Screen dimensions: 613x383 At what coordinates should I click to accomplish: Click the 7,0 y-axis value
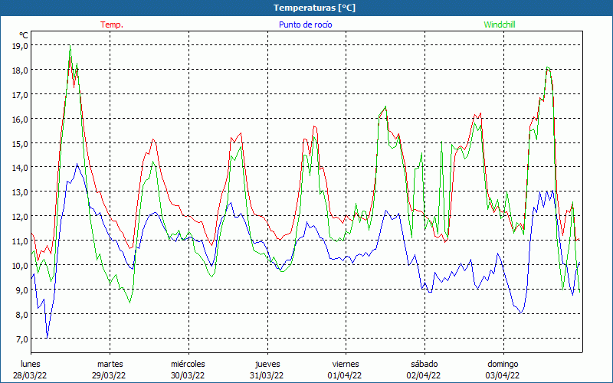point(22,339)
